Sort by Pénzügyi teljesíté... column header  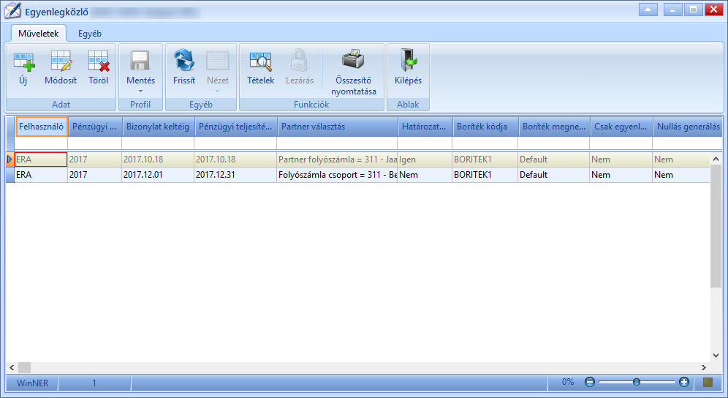(x=235, y=127)
